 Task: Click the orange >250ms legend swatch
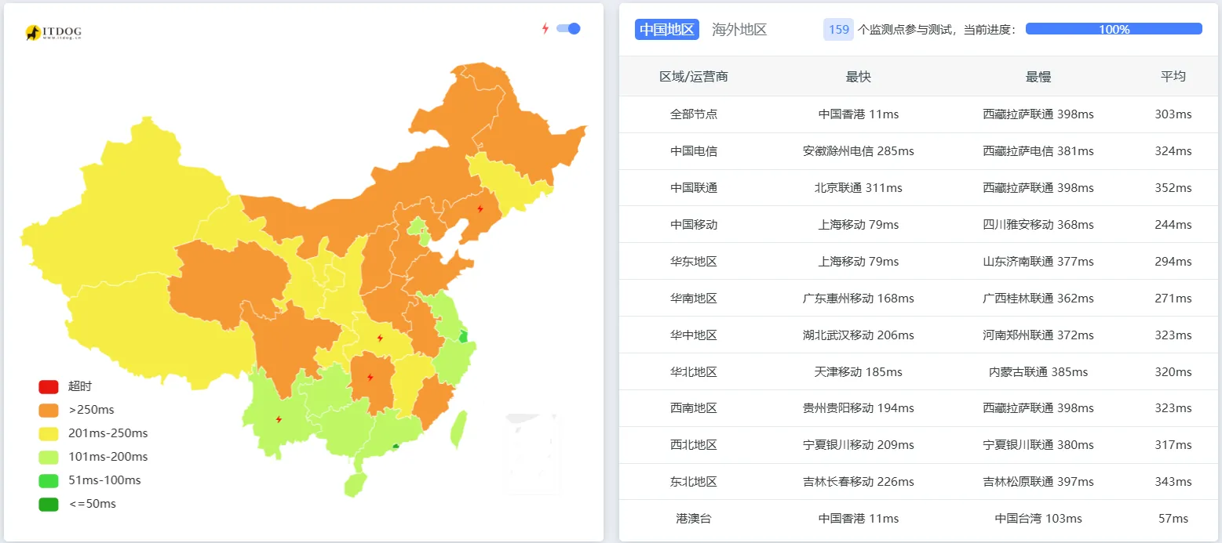coord(48,409)
